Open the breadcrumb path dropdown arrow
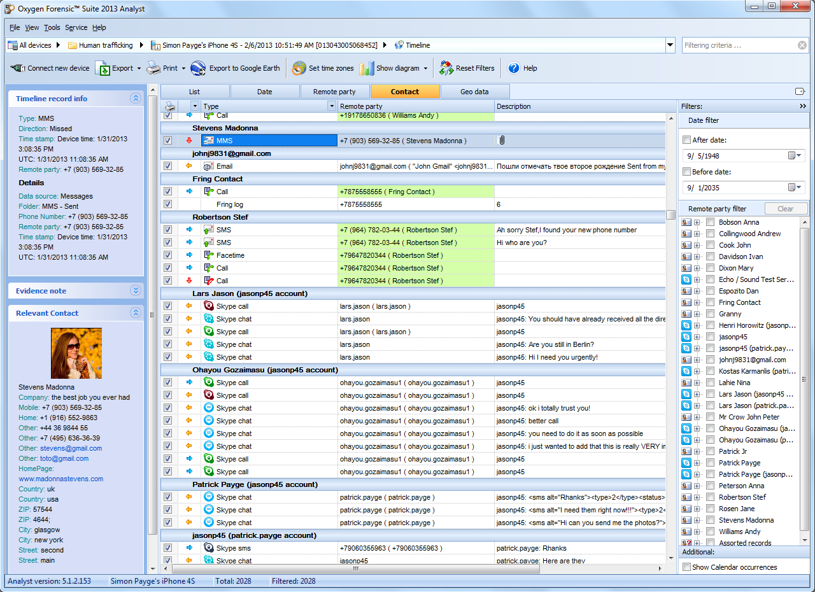 coord(670,45)
